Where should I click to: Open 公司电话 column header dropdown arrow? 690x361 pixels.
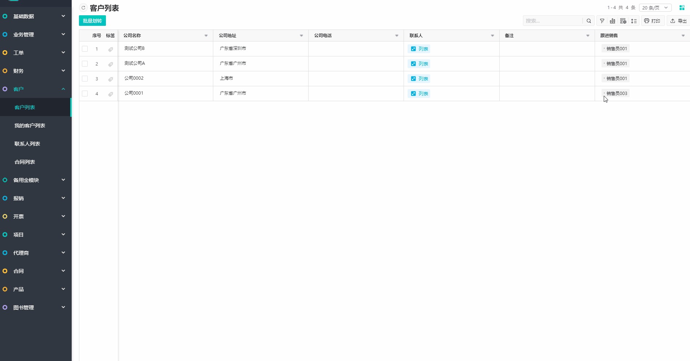click(x=397, y=36)
